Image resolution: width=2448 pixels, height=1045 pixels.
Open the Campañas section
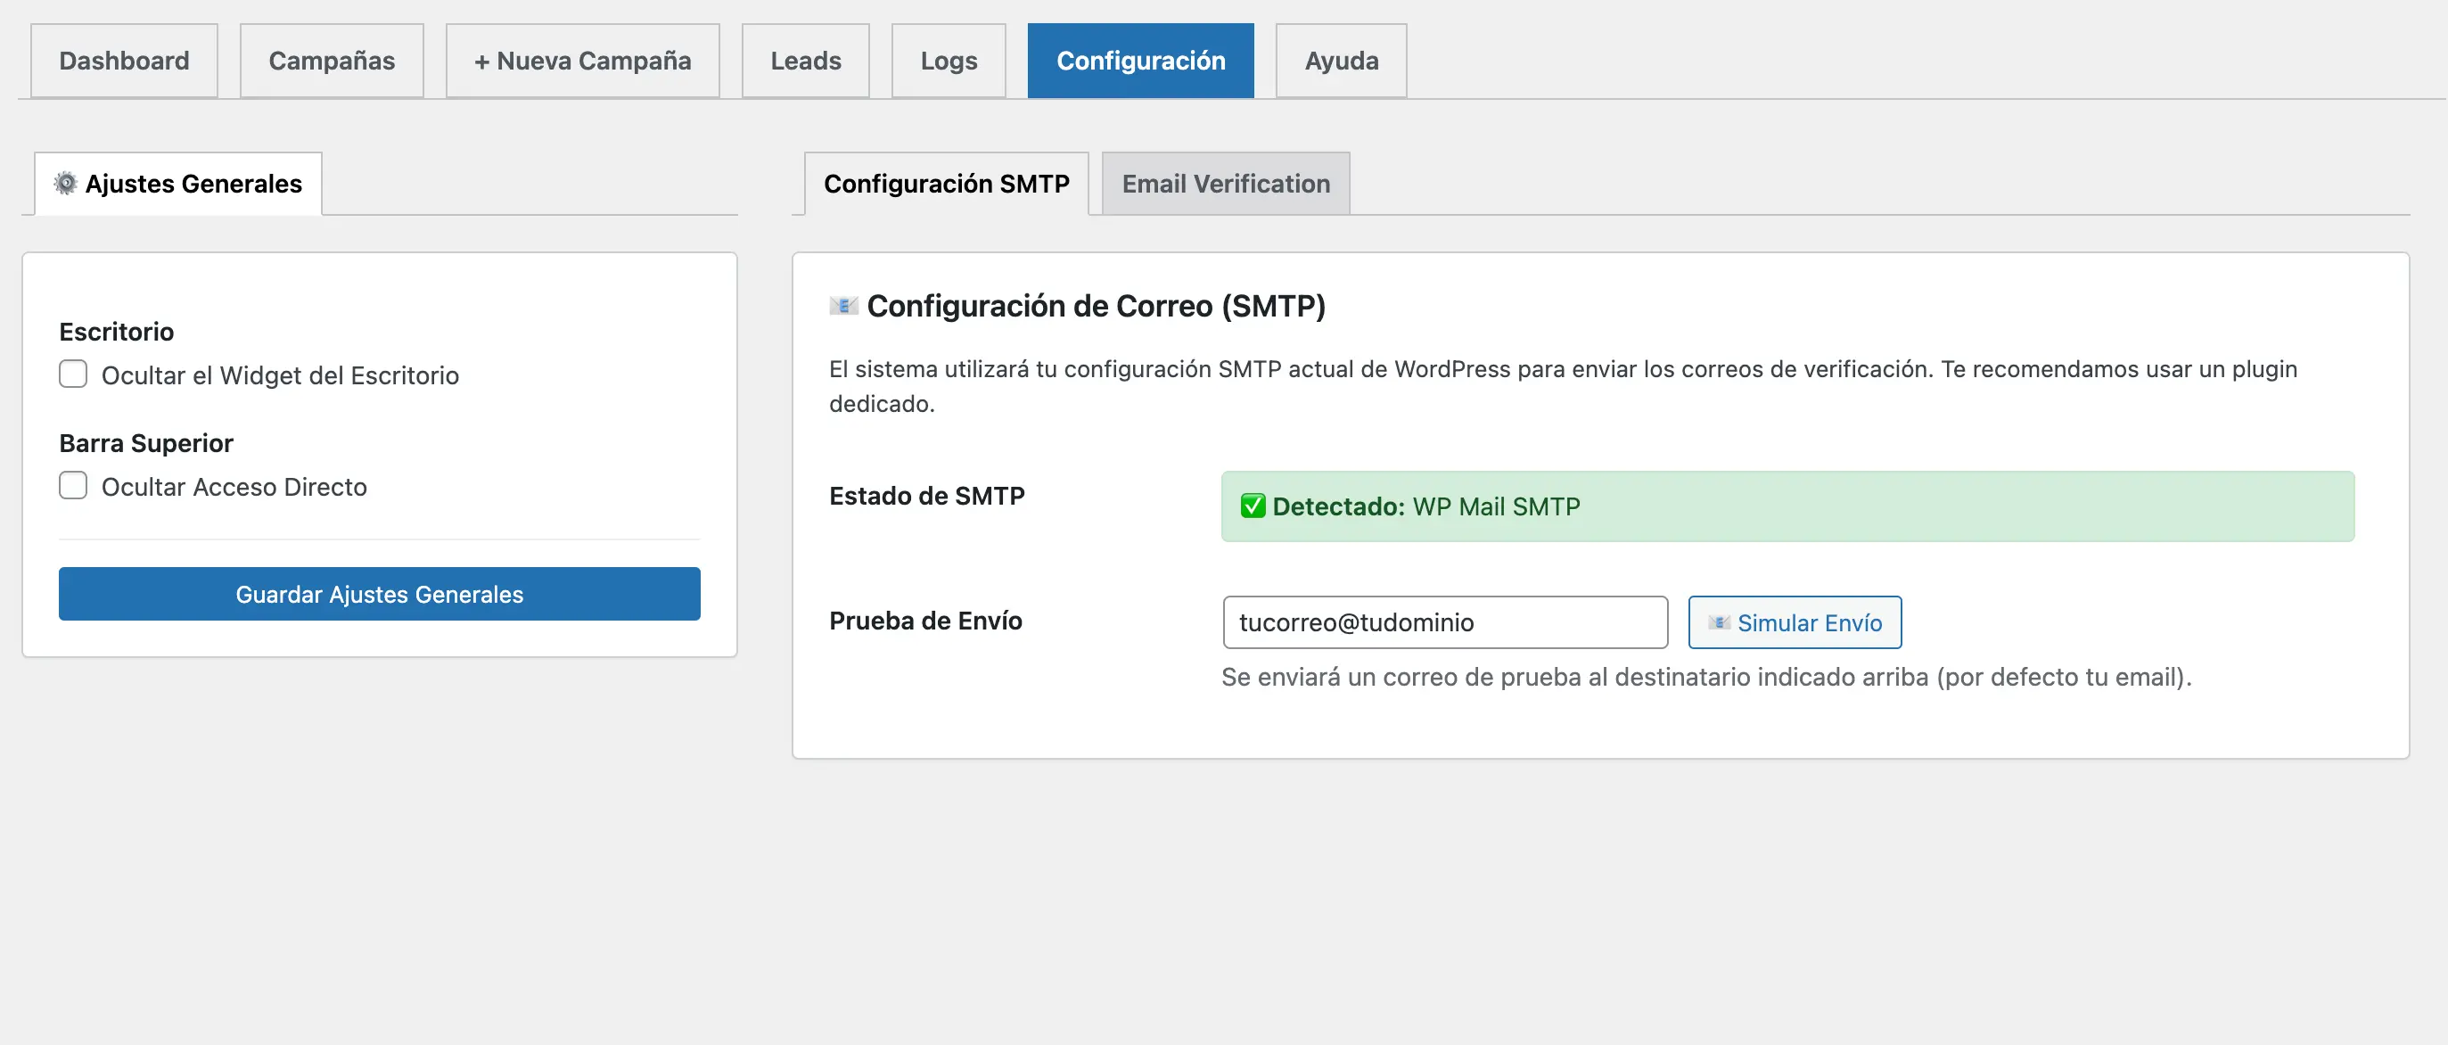pyautogui.click(x=332, y=60)
